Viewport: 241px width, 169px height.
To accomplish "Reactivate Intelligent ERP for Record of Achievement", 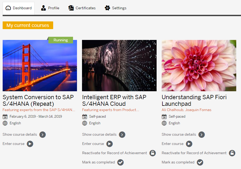I will pos(115,153).
